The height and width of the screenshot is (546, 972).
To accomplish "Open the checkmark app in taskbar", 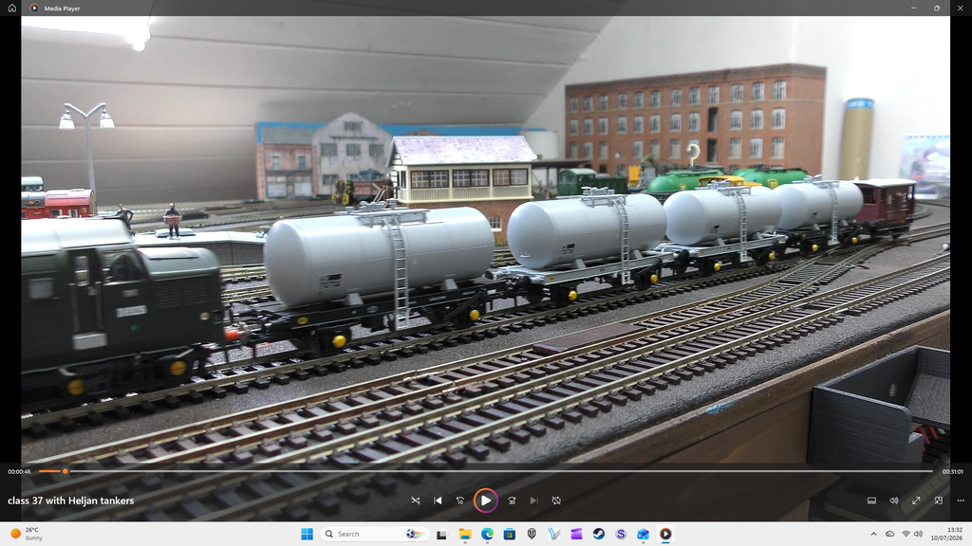I will point(554,534).
